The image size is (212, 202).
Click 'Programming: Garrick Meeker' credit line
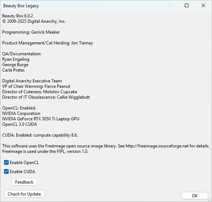[31, 32]
